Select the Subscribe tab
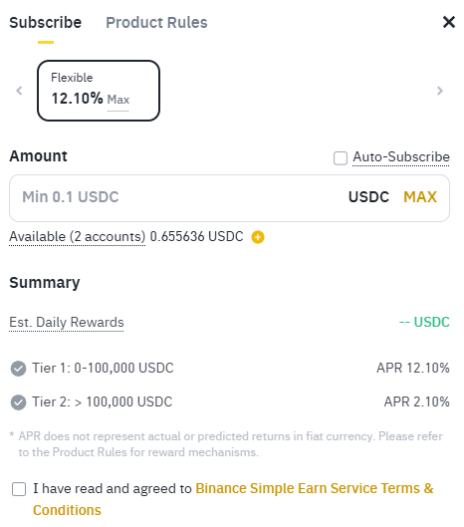This screenshot has height=527, width=464. pyautogui.click(x=46, y=23)
